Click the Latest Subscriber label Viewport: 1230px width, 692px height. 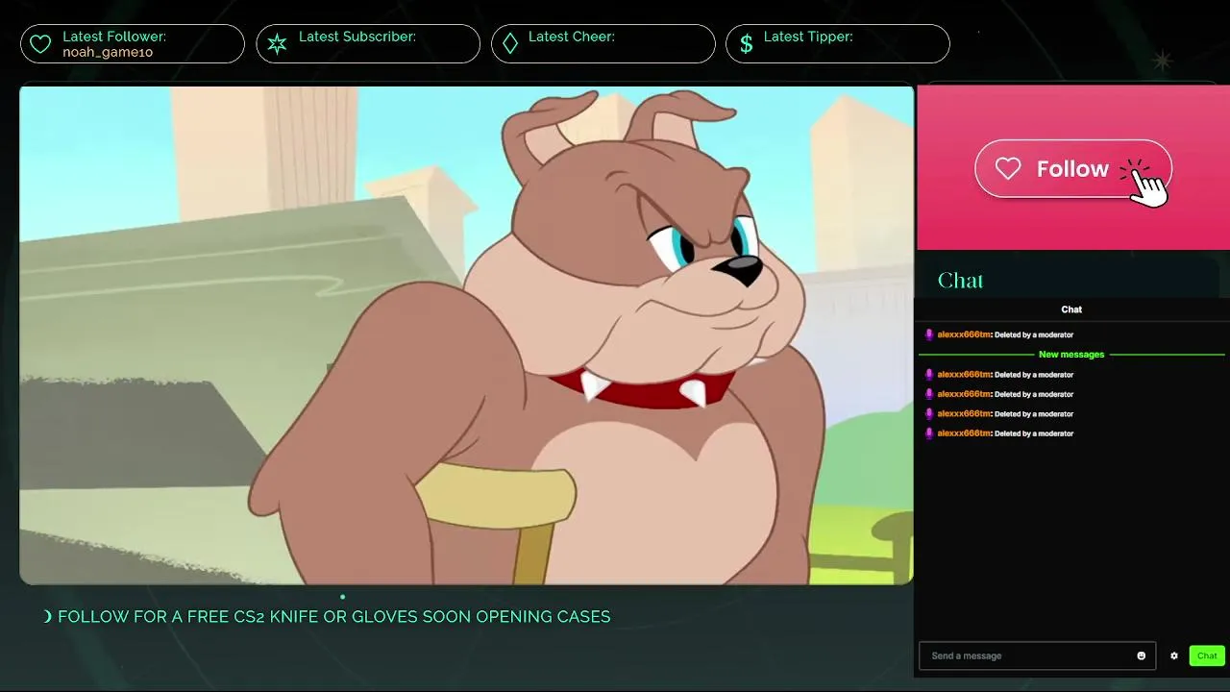click(x=357, y=37)
